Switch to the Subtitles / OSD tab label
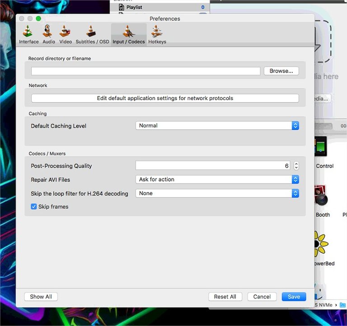This screenshot has height=326, width=347. pos(92,42)
